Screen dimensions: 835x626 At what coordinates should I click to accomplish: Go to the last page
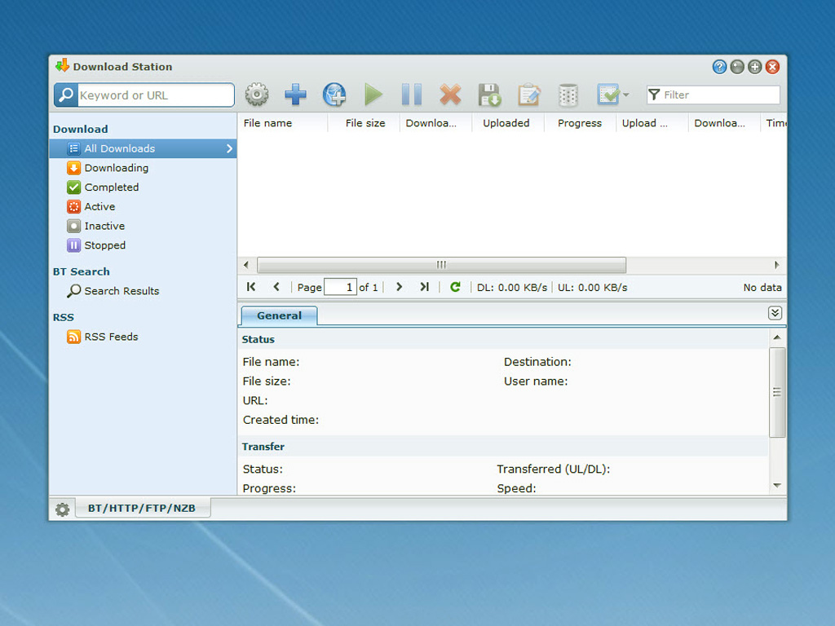[424, 287]
